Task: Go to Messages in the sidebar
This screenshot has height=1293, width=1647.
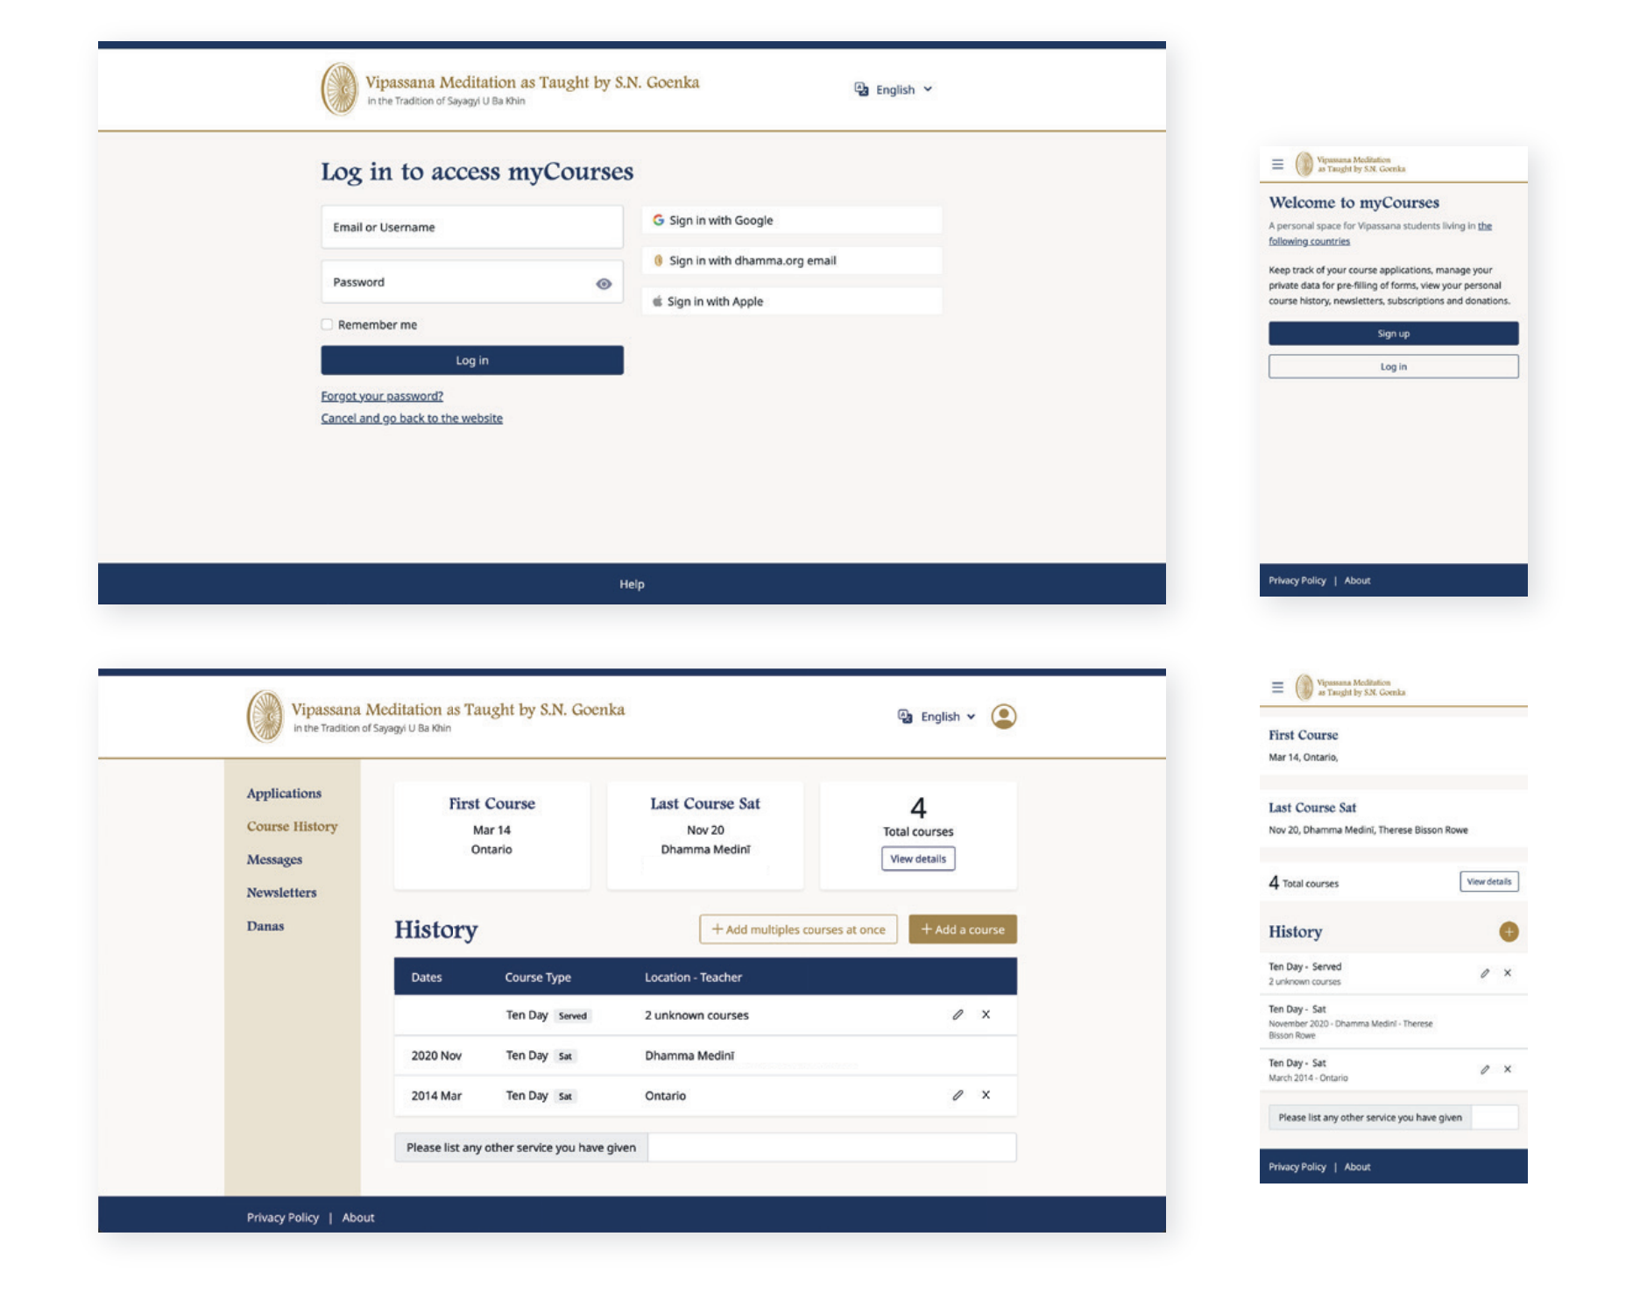Action: pyautogui.click(x=274, y=859)
